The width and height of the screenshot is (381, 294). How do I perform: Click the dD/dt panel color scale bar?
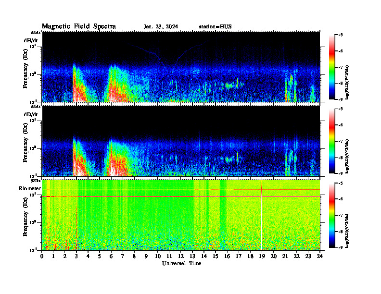click(331, 141)
